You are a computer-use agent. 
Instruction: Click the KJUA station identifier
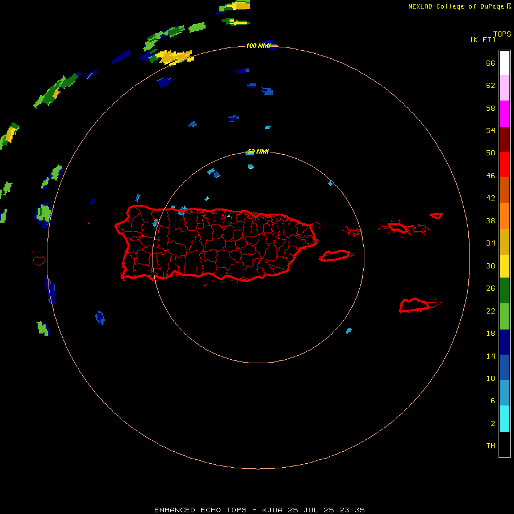tap(273, 510)
